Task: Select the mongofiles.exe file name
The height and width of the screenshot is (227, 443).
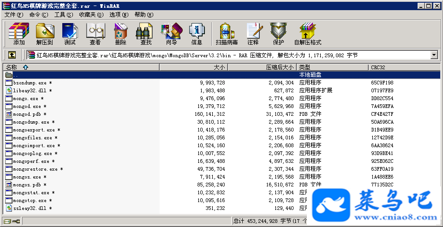Action: (x=32, y=138)
